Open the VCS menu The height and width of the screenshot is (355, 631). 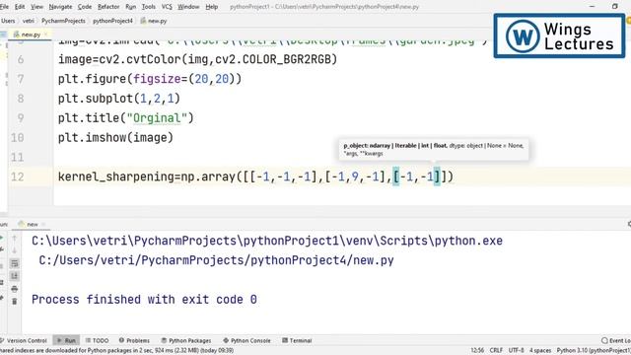coord(167,7)
